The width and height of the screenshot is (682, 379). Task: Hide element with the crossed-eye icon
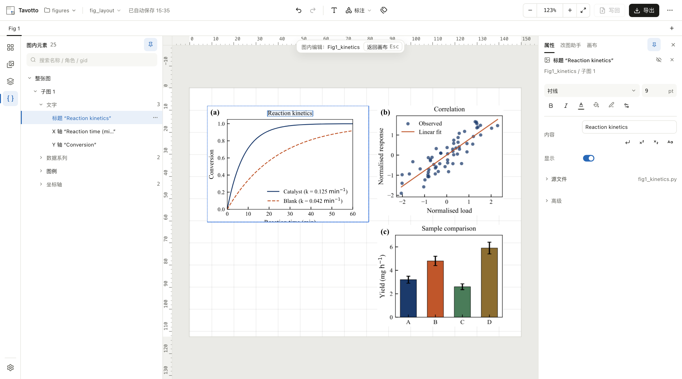coord(659,60)
